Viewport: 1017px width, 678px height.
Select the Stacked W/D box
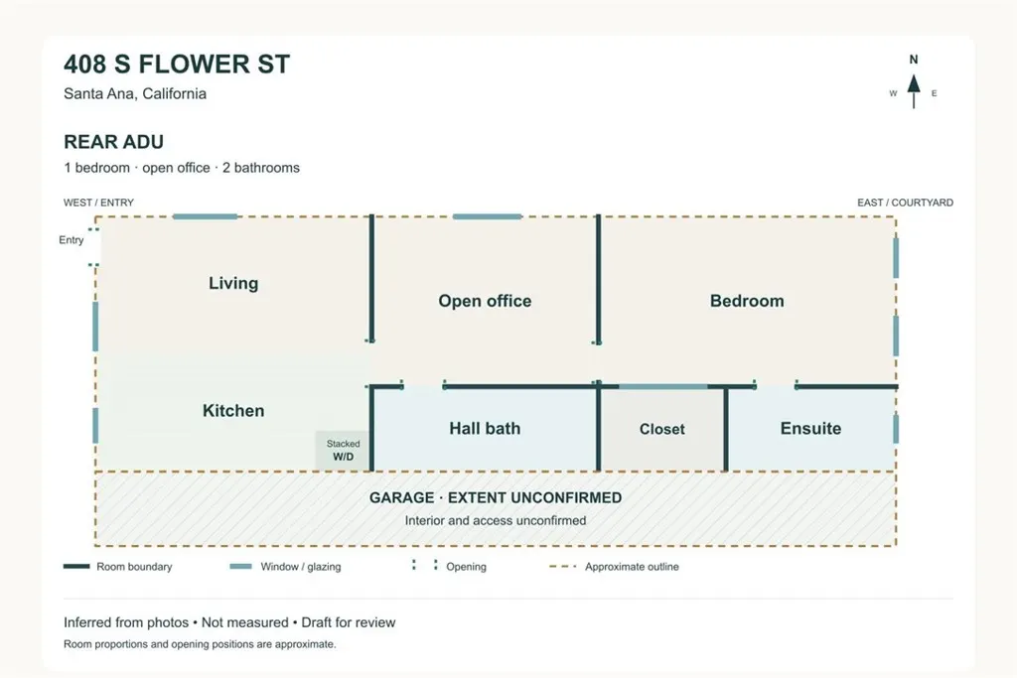tap(343, 451)
